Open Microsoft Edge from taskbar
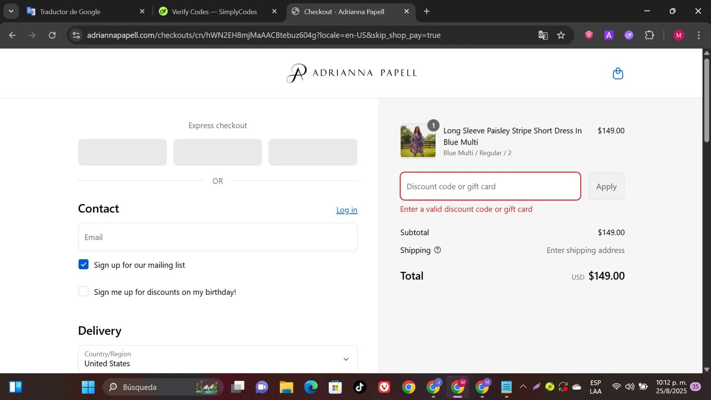The width and height of the screenshot is (711, 400). click(x=311, y=387)
